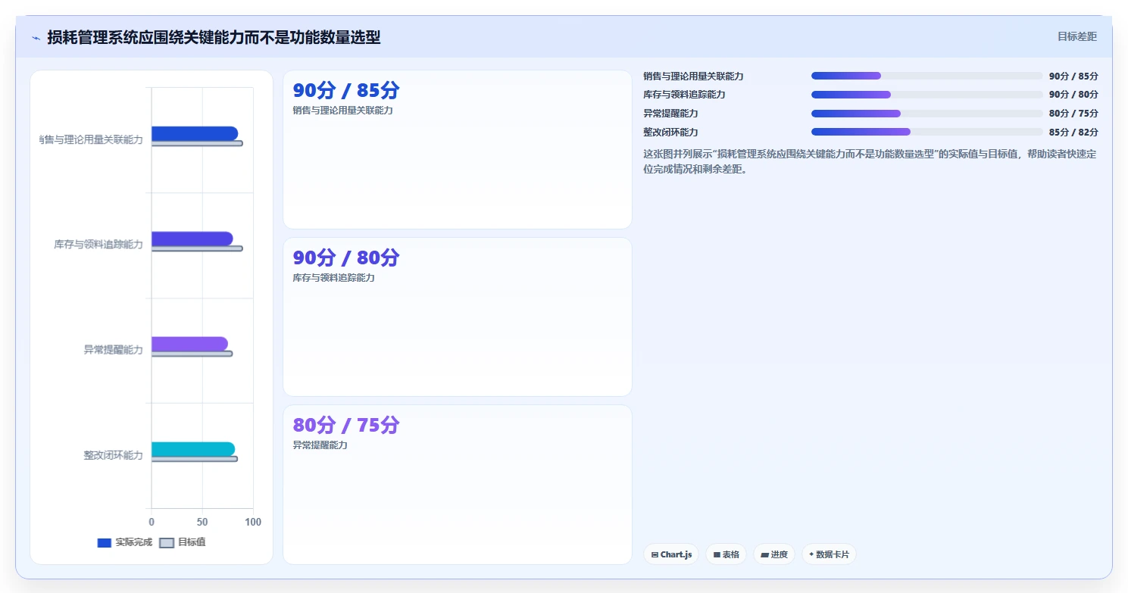
Task: Click the 异常提醒能力 chart axis label
Action: 113,350
